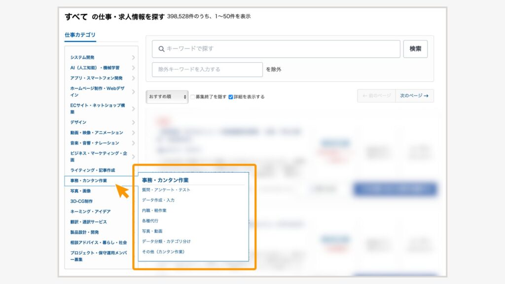Open the 翻訳・通訳サービス category

[x=89, y=222]
